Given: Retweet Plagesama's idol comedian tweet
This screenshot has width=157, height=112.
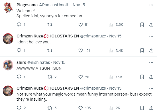Looking at the screenshot, I should [x=50, y=24].
